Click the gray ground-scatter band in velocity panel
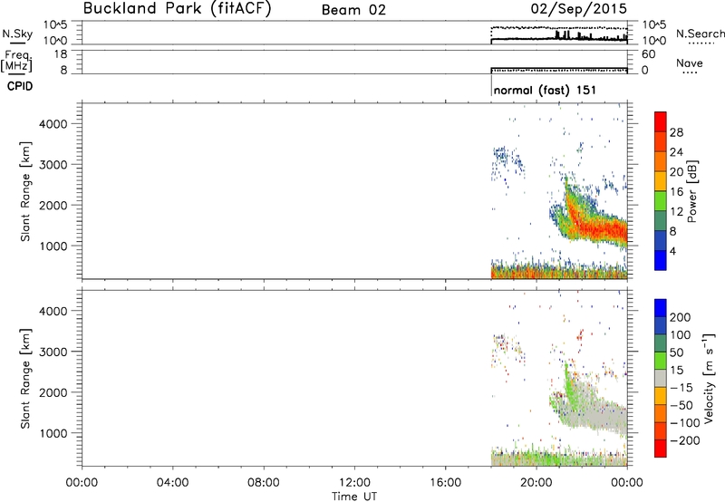Image resolution: width=725 pixels, height=502 pixels. click(x=594, y=416)
